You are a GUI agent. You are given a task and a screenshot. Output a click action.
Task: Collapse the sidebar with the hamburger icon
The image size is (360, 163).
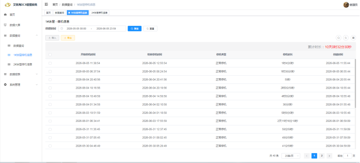pyautogui.click(x=46, y=4)
